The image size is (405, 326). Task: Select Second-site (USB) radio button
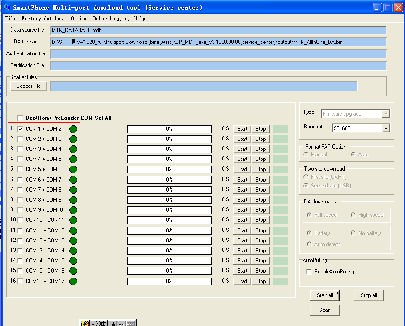(306, 186)
